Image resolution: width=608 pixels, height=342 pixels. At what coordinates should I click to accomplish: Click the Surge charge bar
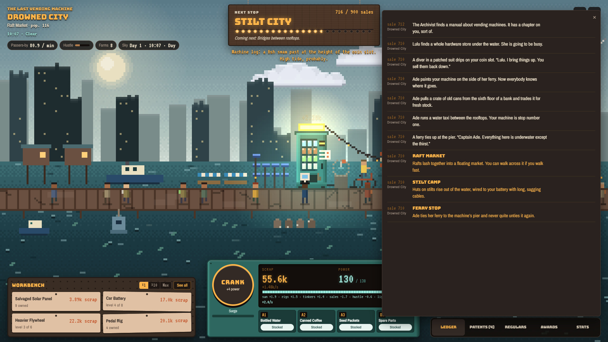pyautogui.click(x=233, y=316)
